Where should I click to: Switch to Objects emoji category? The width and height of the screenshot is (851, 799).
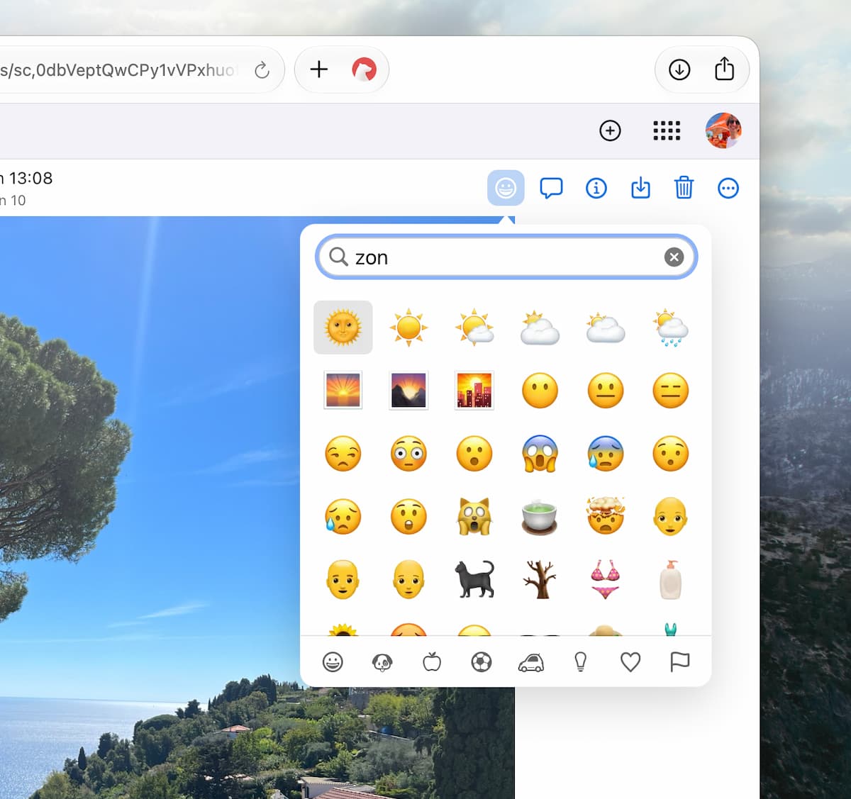pyautogui.click(x=581, y=662)
